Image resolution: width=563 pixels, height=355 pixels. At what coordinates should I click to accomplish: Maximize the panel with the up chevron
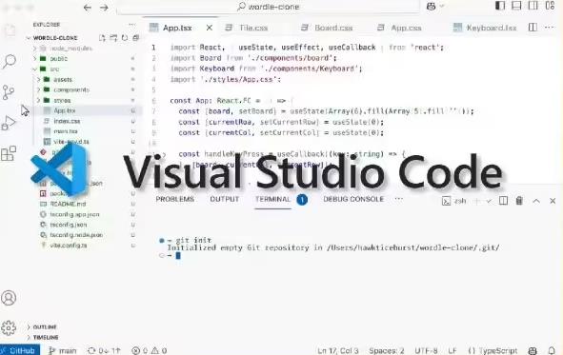536,201
